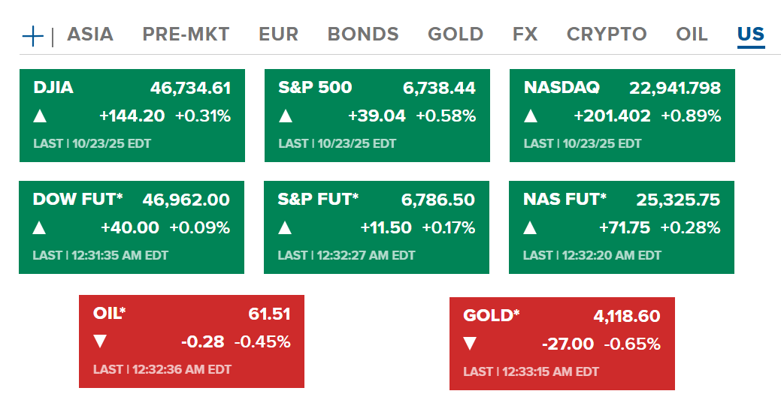
Task: Click the NASDAQ up-arrow triangle
Action: click(x=530, y=116)
